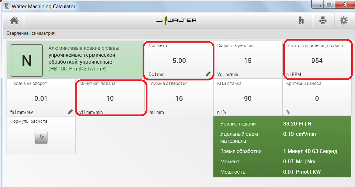Select the Минутная подача value 10
The image size is (355, 187).
coord(110,98)
